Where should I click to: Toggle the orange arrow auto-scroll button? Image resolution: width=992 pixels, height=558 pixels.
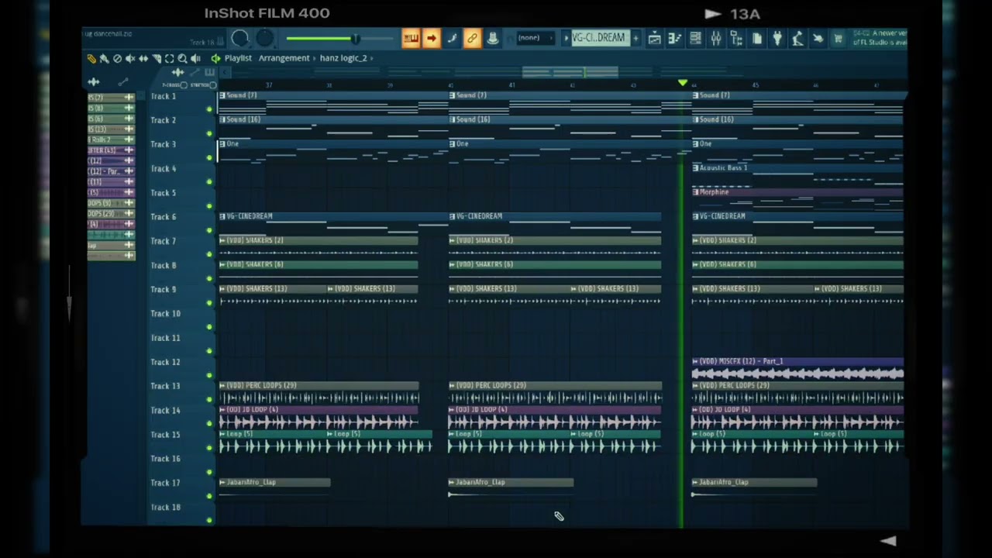[x=432, y=38]
